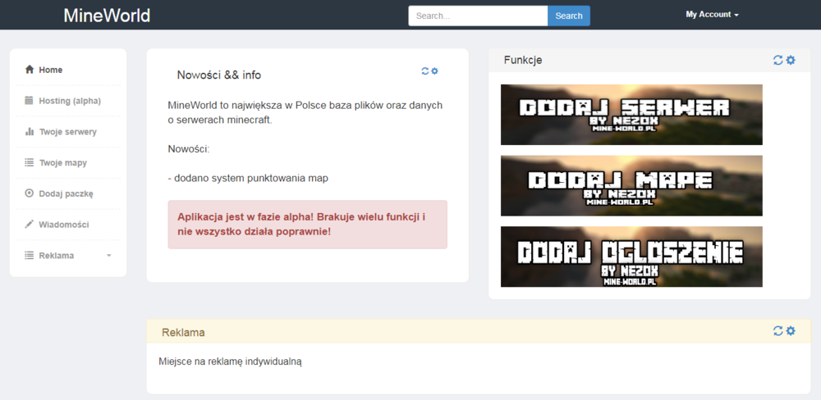
Task: Open the Reklama panel settings gear
Action: [791, 330]
